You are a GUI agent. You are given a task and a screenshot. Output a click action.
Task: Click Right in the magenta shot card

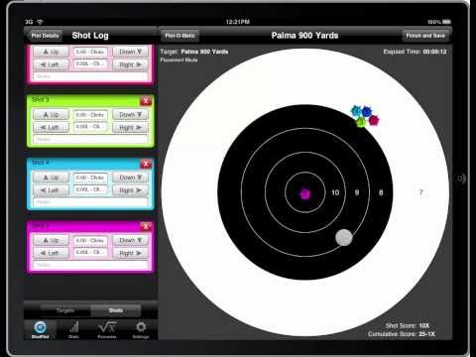[x=130, y=253]
